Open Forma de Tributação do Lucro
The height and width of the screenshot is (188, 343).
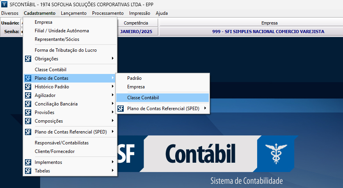click(x=66, y=50)
